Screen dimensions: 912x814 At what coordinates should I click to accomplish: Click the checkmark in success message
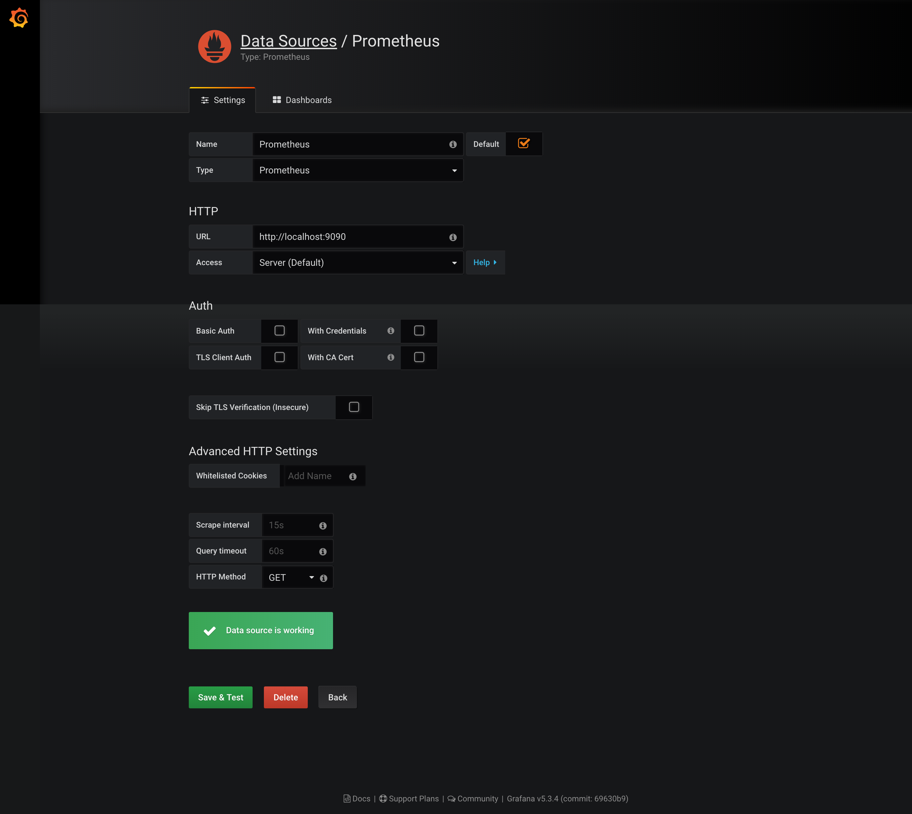pos(209,630)
